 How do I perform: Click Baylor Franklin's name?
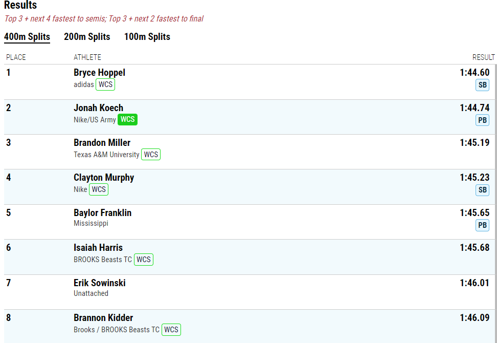click(x=102, y=213)
